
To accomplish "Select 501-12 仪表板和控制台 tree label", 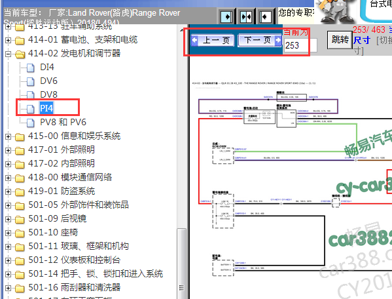I will coord(74,260).
